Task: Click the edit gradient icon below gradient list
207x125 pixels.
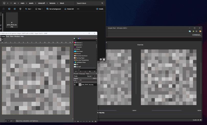Action: [x=76, y=72]
